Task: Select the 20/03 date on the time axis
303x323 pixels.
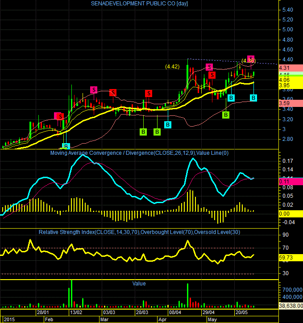Action: [x=142, y=312]
